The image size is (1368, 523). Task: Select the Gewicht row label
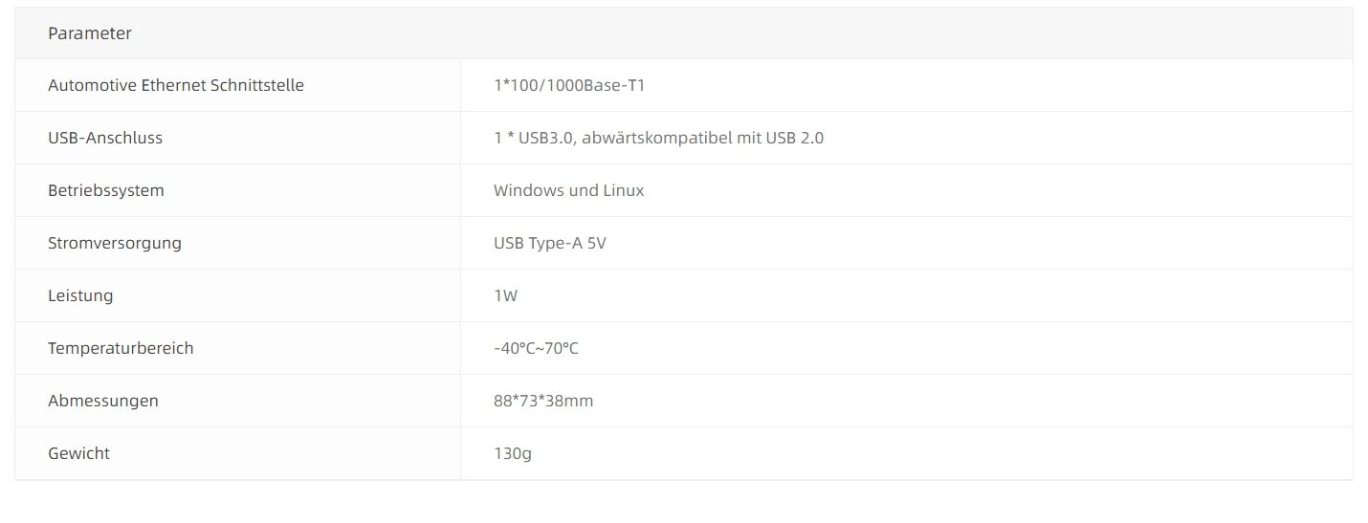click(x=78, y=453)
